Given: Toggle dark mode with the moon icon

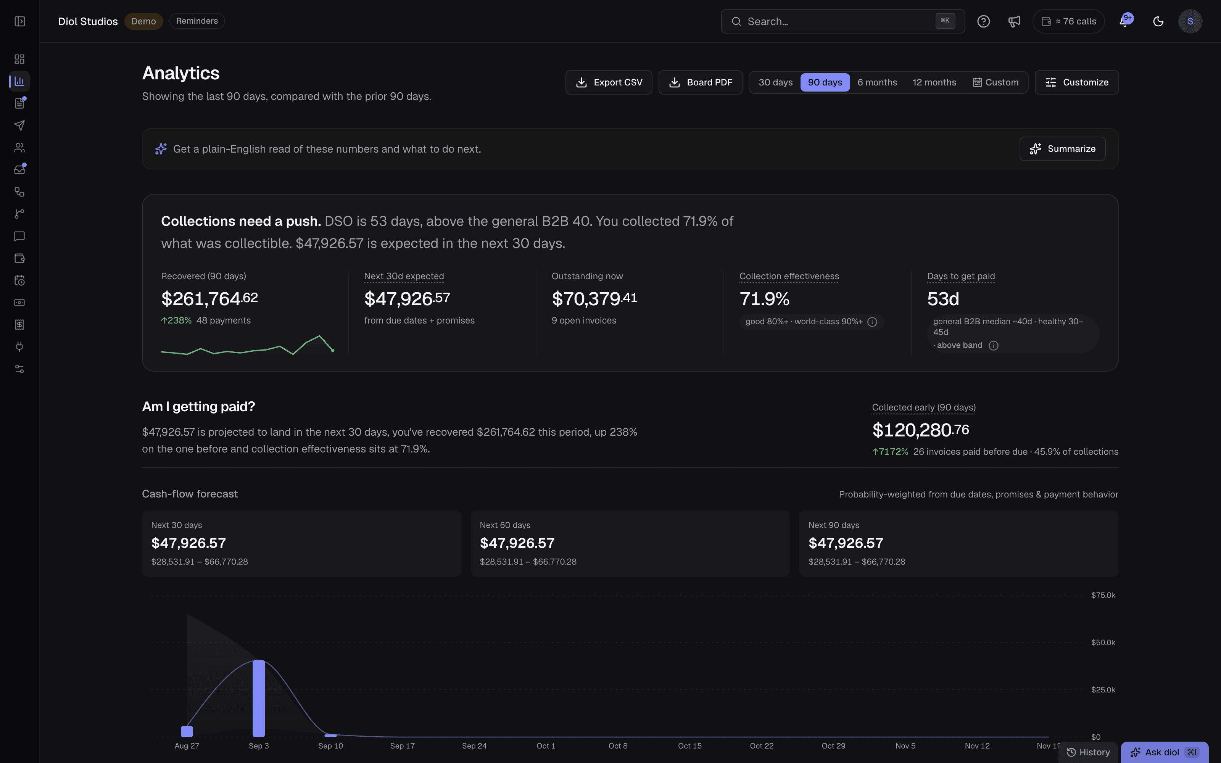Looking at the screenshot, I should click(1158, 21).
